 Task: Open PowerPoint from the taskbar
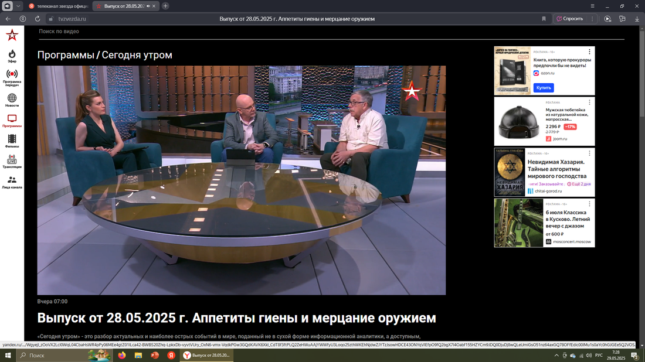pos(155,356)
